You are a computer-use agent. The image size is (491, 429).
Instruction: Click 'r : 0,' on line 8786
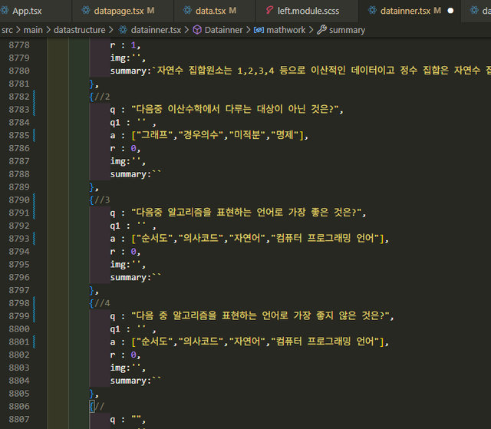pos(125,148)
